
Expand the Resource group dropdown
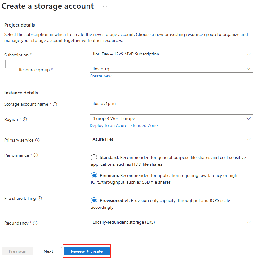(x=171, y=69)
